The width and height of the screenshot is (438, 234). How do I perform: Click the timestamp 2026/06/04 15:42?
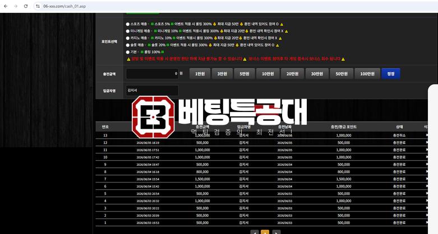click(147, 186)
